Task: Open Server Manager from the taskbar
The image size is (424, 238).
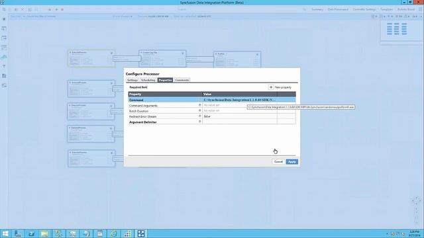Action: 18,233
